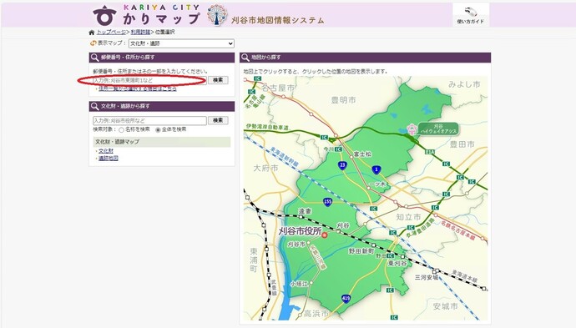
Task: Click the Route 419 shield on the map
Action: coord(346,299)
